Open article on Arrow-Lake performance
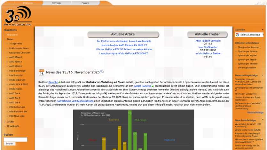This screenshot has width=267, height=150. coord(124,41)
